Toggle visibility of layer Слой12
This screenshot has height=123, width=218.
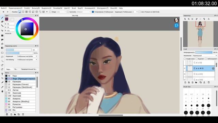coord(185,74)
